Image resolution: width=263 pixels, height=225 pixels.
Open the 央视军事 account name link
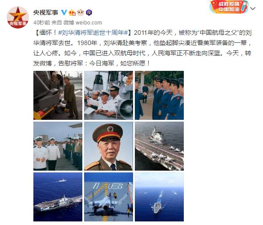pos(46,12)
